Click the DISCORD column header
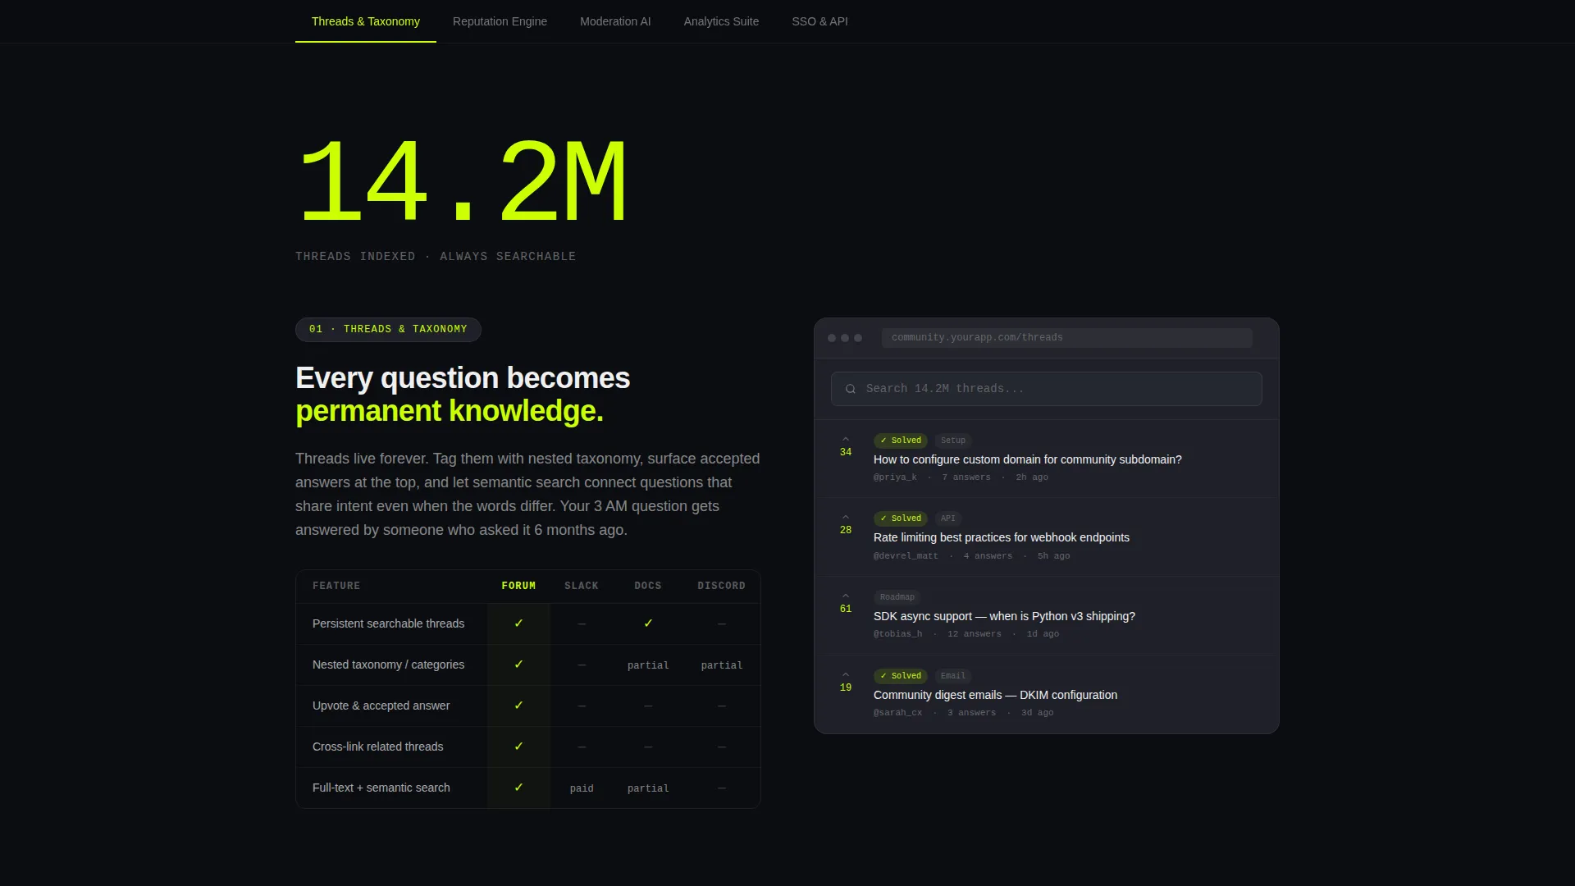Image resolution: width=1575 pixels, height=886 pixels. (721, 586)
